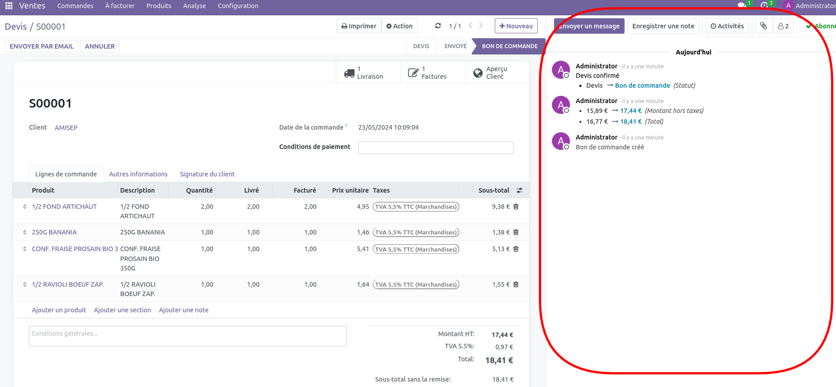Open the Devis breadcrumb link
Viewport: 836px width, 387px height.
[x=16, y=27]
